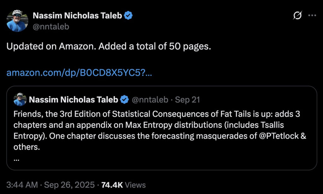Select the quoted tweet author's display name
The width and height of the screenshot is (323, 194).
(x=74, y=99)
